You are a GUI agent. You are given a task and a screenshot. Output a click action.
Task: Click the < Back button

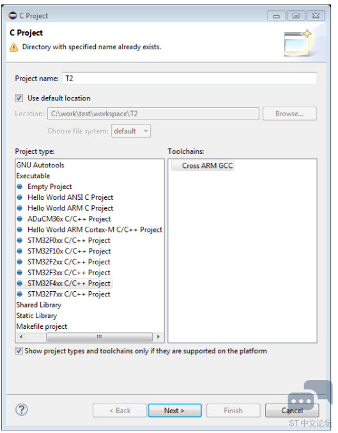coord(119,411)
